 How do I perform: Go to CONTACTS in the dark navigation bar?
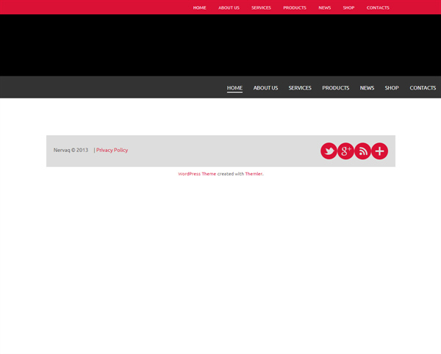click(423, 88)
